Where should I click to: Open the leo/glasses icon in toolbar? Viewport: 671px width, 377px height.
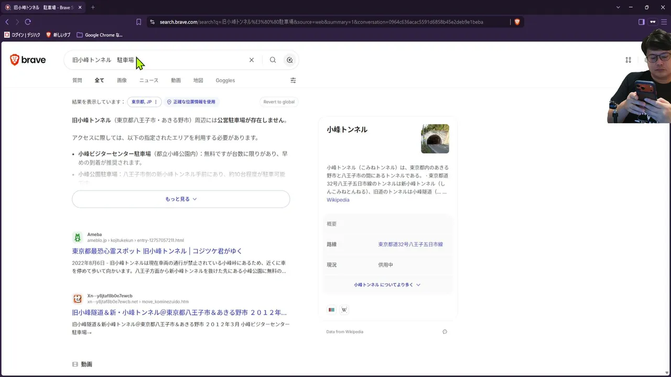tap(653, 22)
